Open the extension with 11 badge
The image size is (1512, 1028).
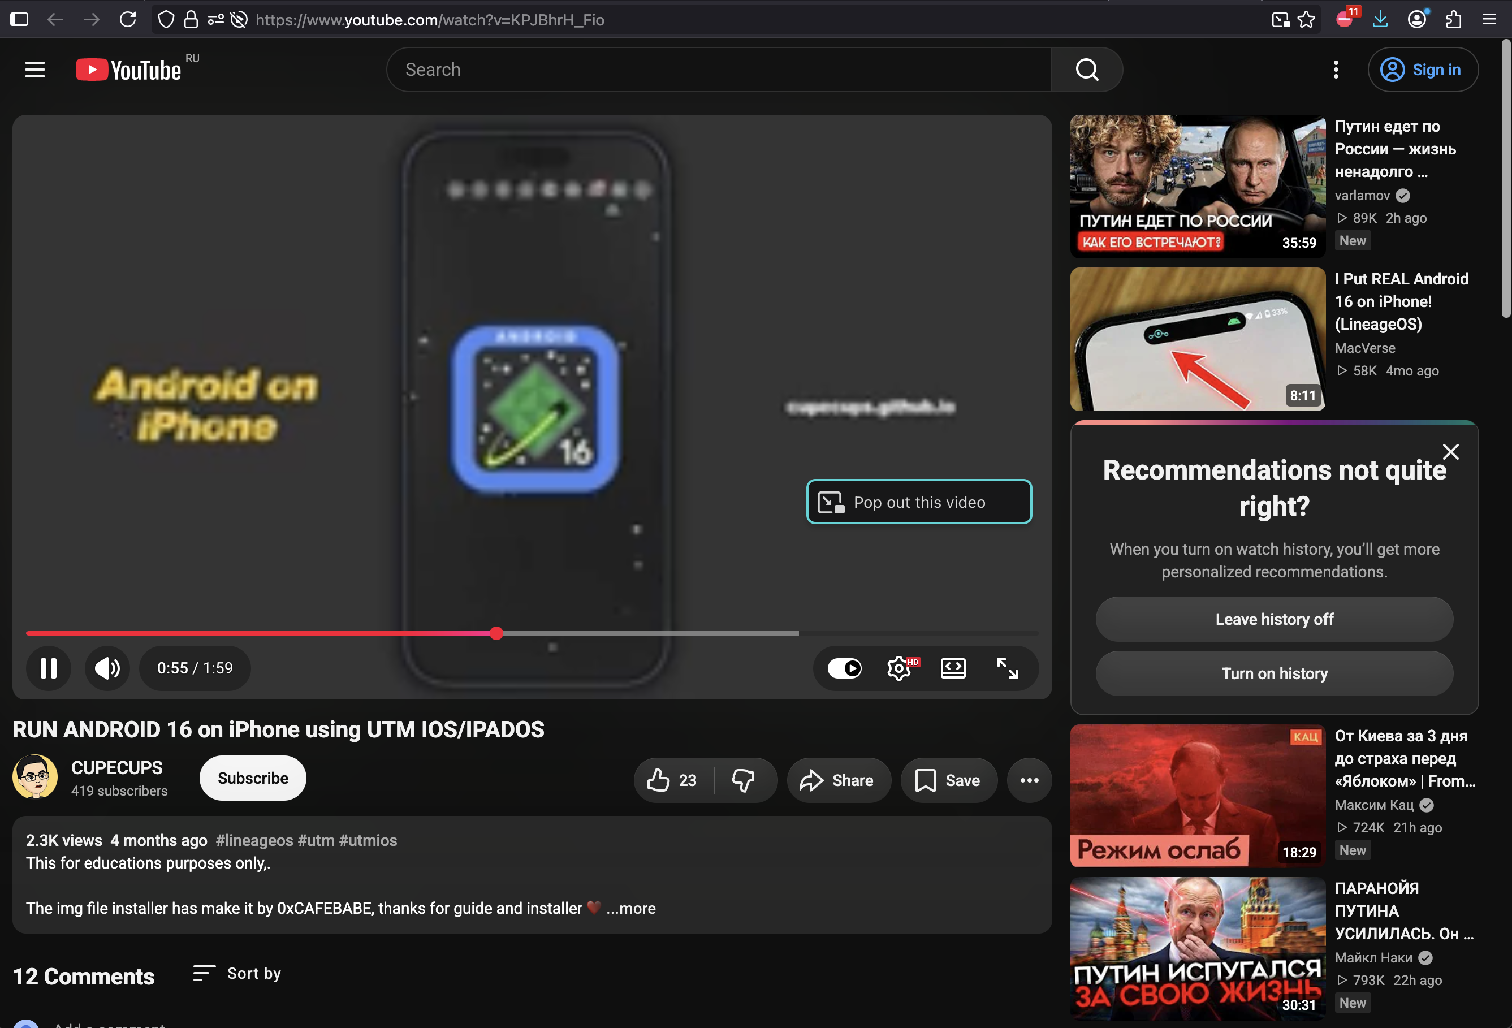click(x=1345, y=18)
